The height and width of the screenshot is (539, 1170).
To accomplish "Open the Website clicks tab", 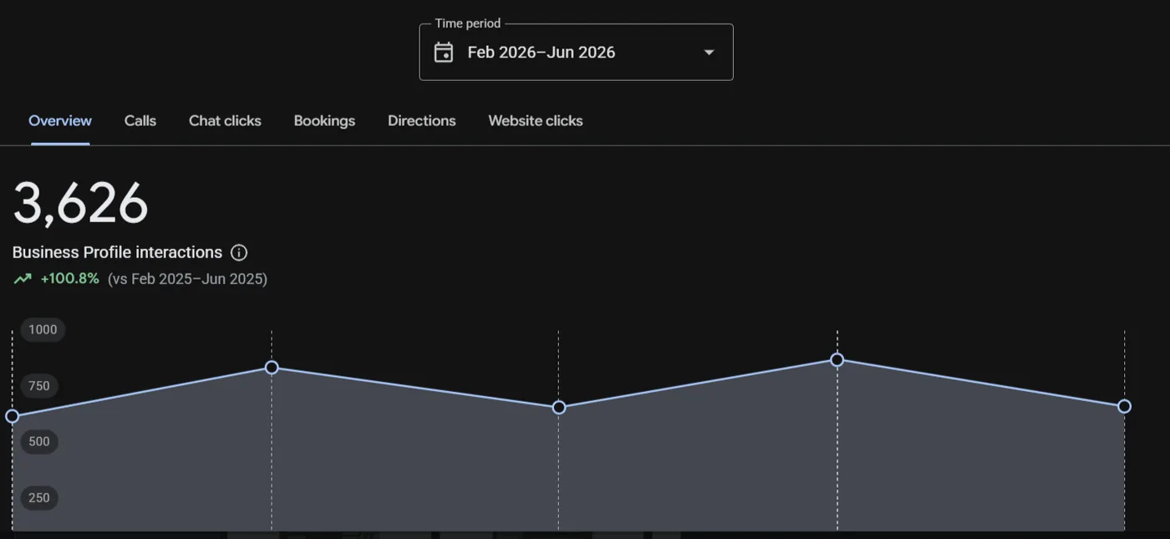I will [536, 120].
